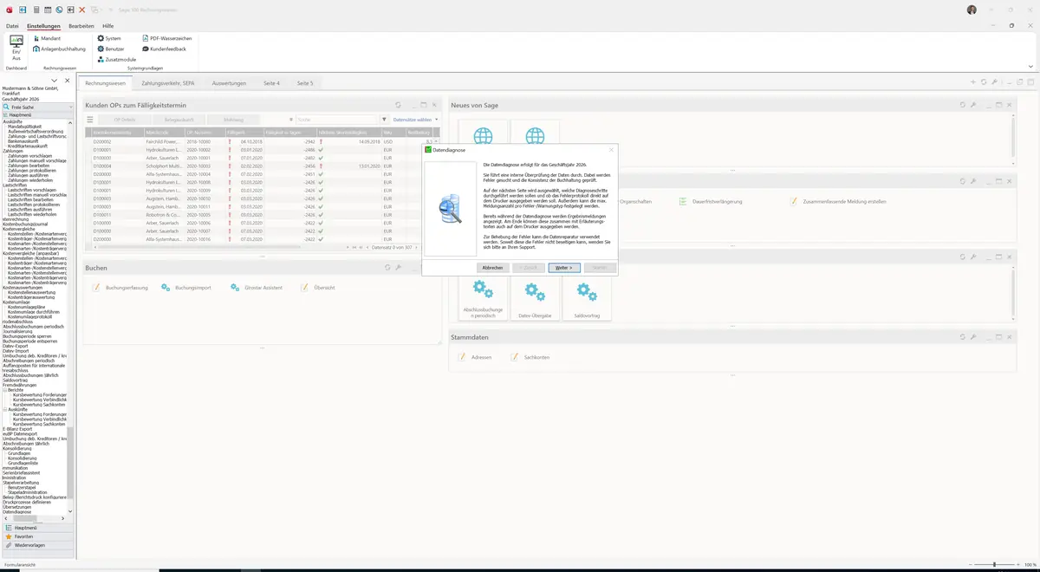Click Weiter in the Datendiagnose dialog
This screenshot has height=572, width=1040.
click(x=563, y=268)
